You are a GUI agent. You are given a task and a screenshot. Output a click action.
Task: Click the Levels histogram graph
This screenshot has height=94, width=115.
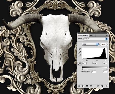click(x=95, y=53)
